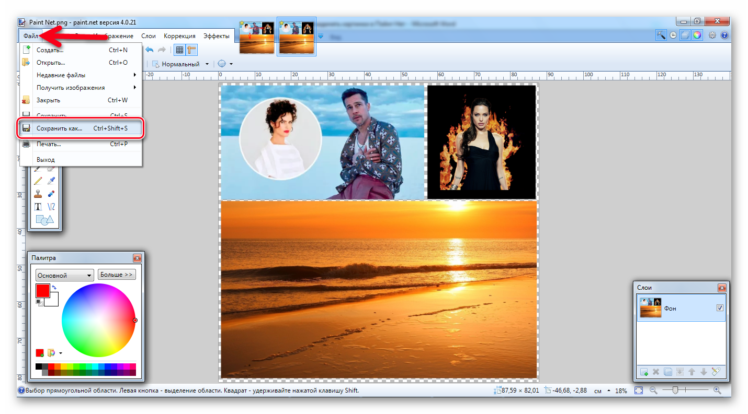The image size is (748, 414).
Task: Open the Help question mark icon
Action: pos(724,35)
